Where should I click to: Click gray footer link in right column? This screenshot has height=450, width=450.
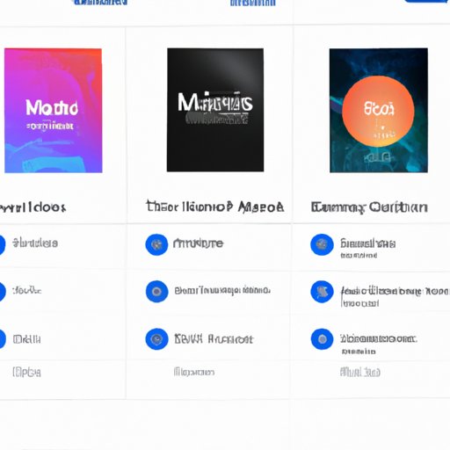pyautogui.click(x=360, y=372)
